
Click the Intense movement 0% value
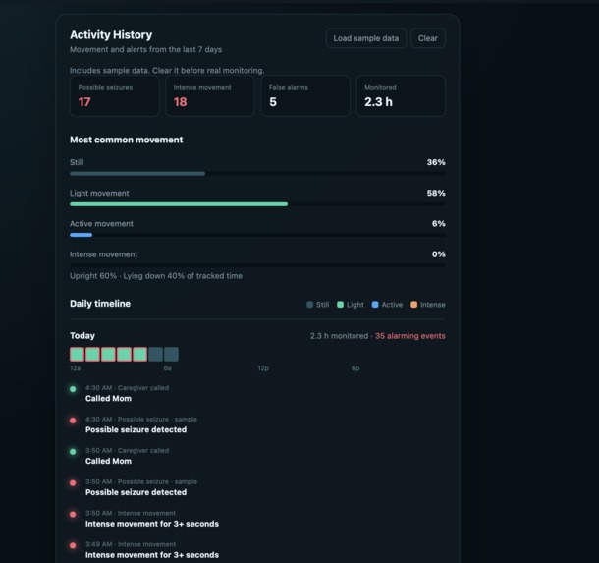(439, 254)
